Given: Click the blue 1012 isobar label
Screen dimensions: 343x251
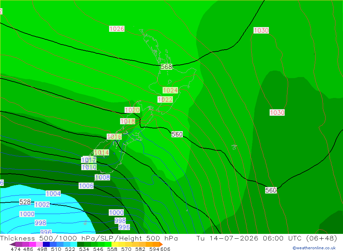Looking at the screenshot, I should 88,160.
